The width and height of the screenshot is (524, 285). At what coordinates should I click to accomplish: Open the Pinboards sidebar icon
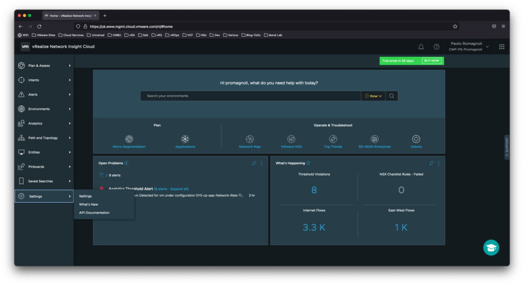point(21,166)
